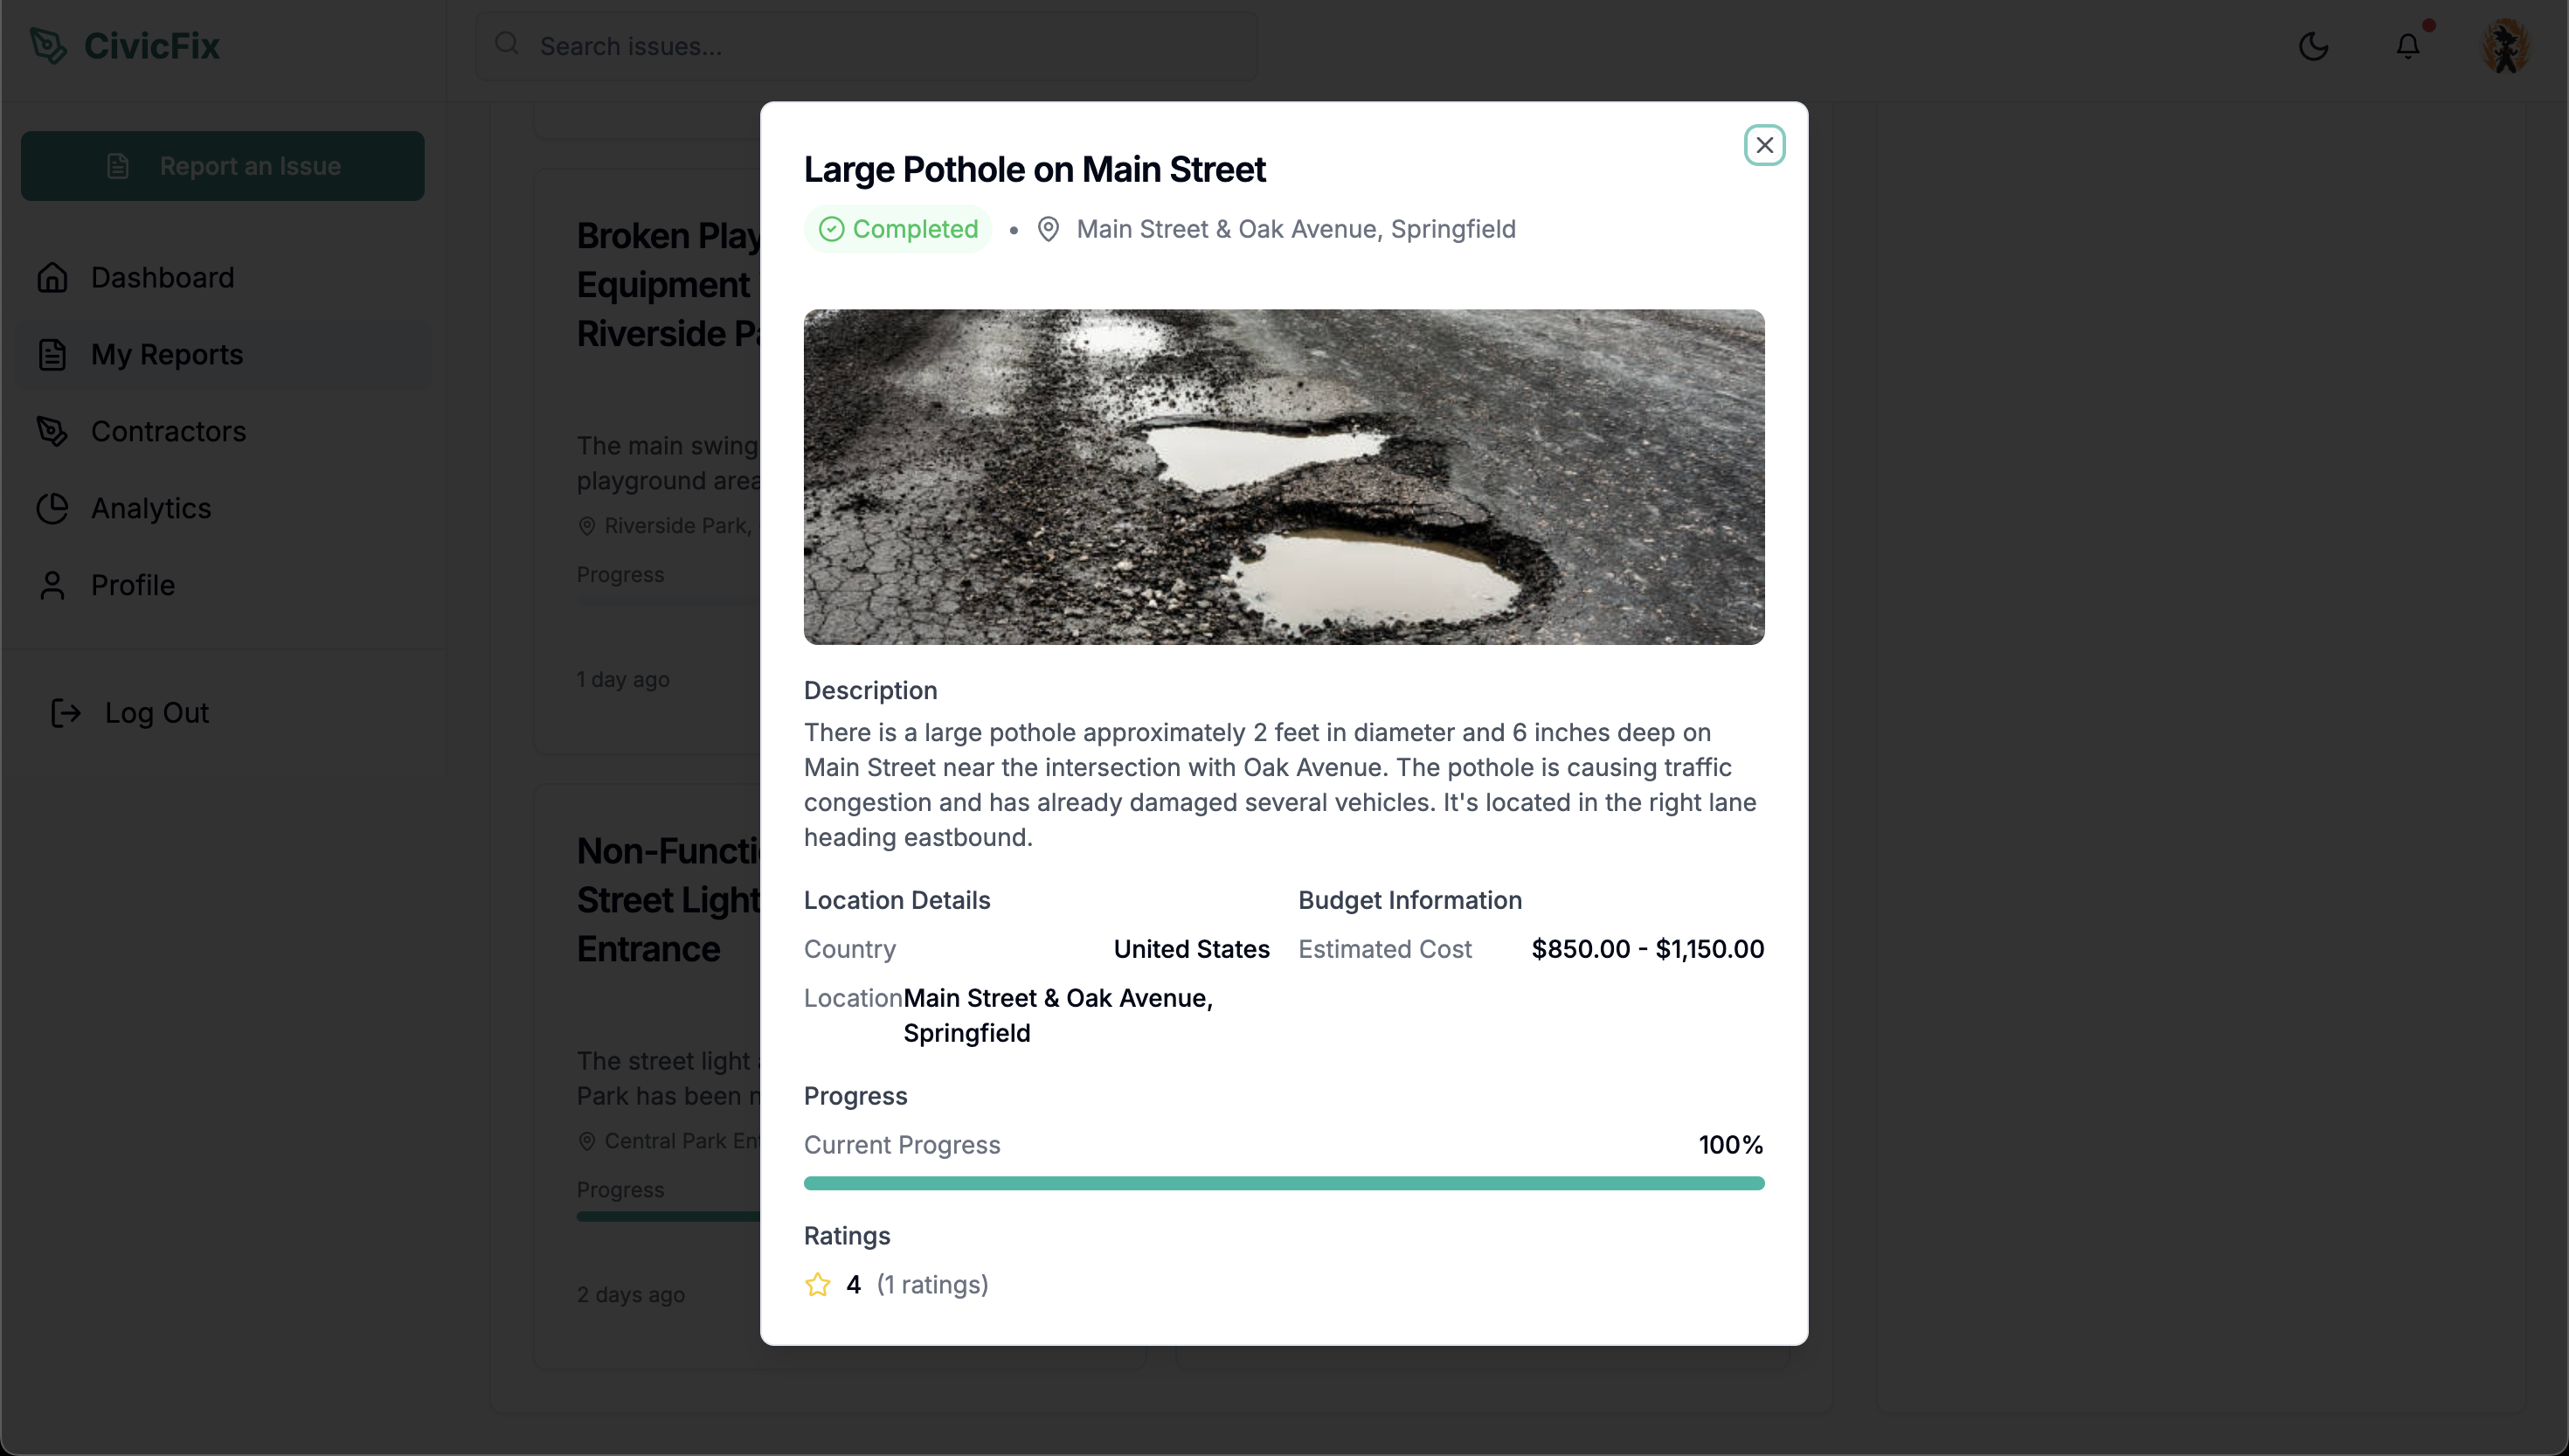Click the Completed status badge

(x=897, y=229)
